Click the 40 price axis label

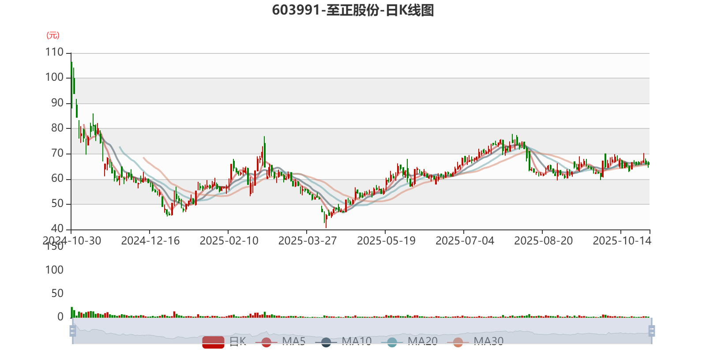tap(57, 229)
